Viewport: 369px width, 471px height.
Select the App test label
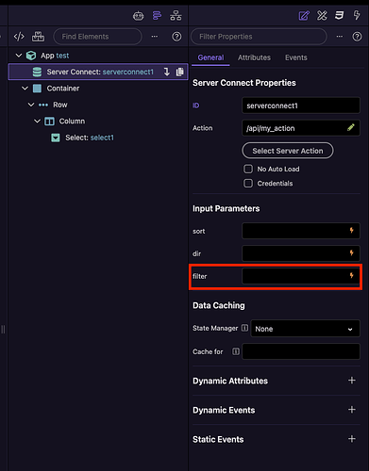[x=55, y=56]
